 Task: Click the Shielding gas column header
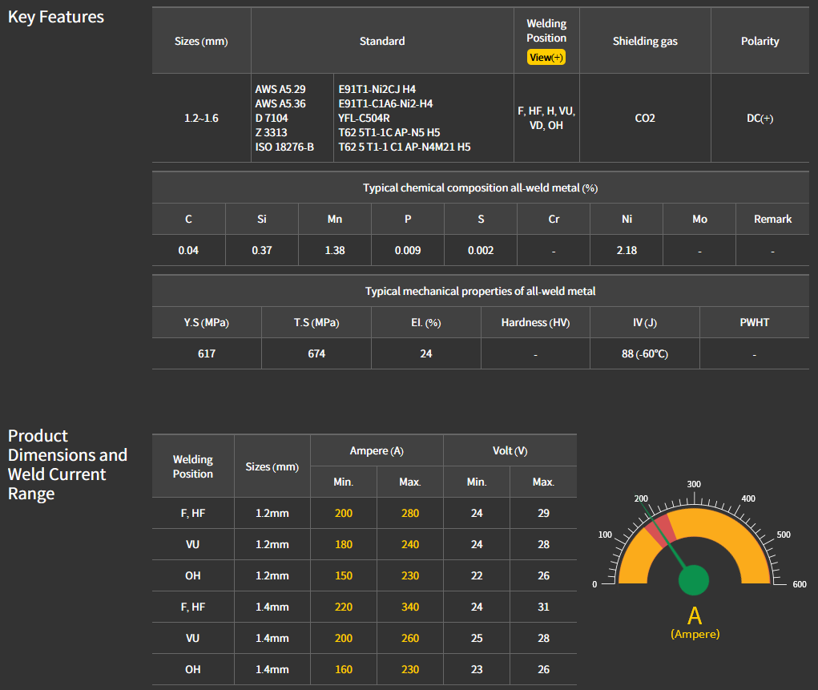coord(644,41)
